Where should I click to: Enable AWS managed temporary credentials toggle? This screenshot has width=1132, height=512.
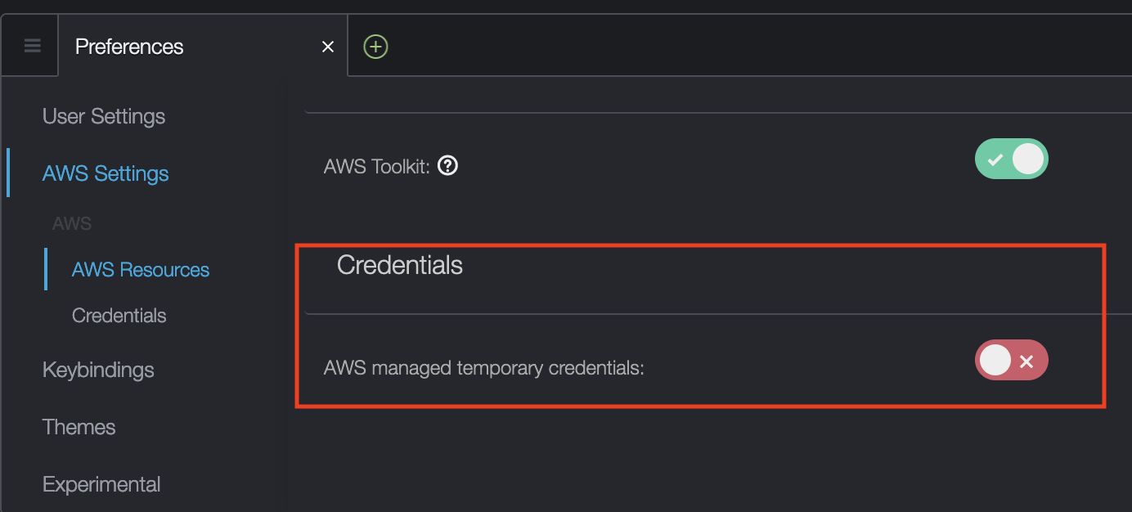pos(1011,361)
